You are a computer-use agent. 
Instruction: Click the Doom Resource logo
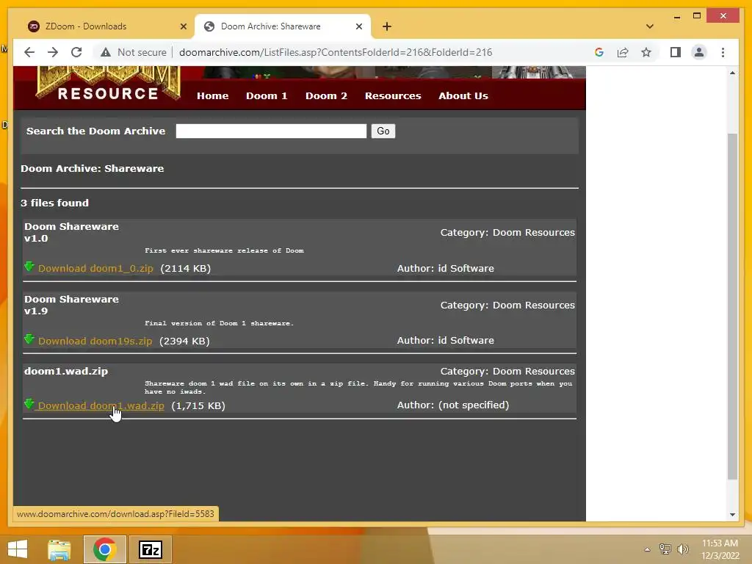(108, 83)
